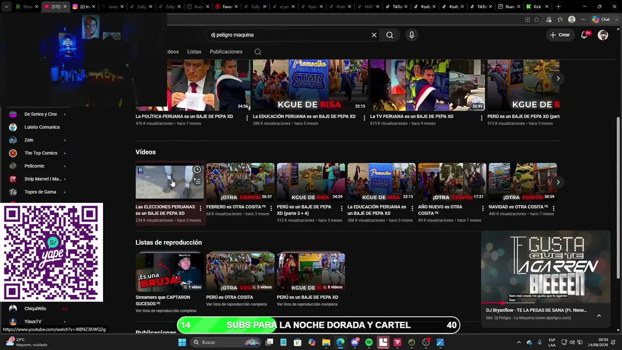Image resolution: width=622 pixels, height=350 pixels.
Task: Play La TV PERUANA video thumbnail
Action: 428,85
